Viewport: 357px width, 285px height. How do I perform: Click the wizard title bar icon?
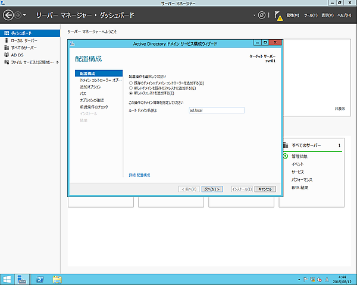[73, 43]
